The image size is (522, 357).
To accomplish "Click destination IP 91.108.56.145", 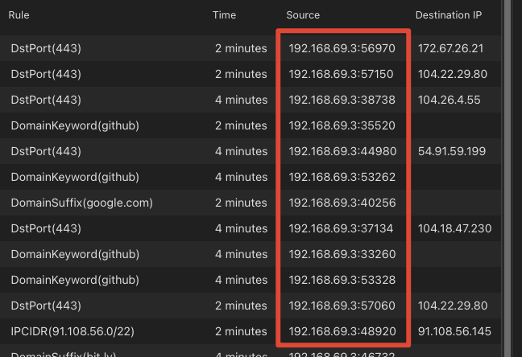I will 454,331.
